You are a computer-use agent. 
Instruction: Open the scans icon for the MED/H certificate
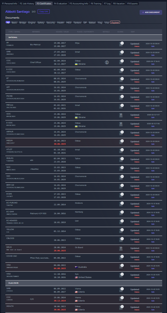coord(121,142)
